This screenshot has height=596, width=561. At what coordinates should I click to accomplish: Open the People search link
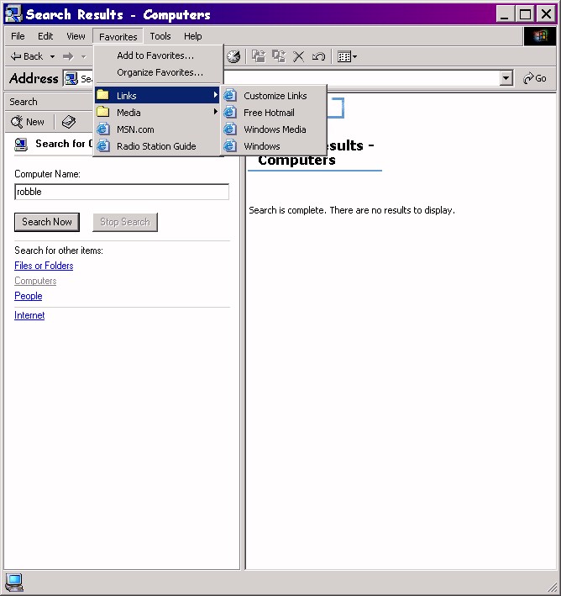[28, 296]
